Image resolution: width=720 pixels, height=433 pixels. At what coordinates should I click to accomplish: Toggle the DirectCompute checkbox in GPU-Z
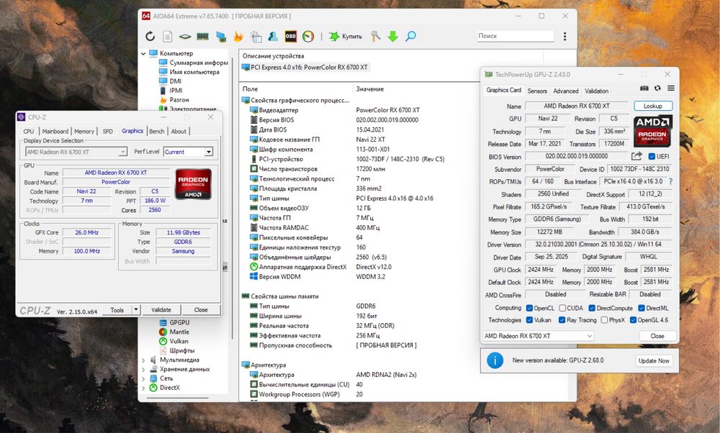click(592, 309)
